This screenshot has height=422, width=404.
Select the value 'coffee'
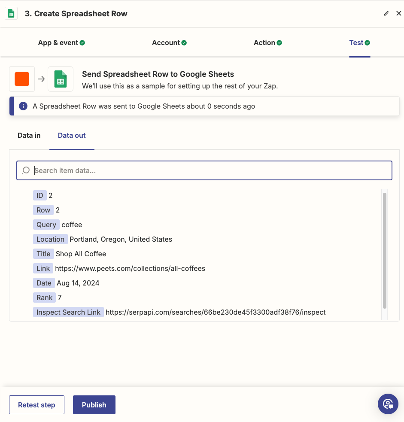pyautogui.click(x=72, y=225)
